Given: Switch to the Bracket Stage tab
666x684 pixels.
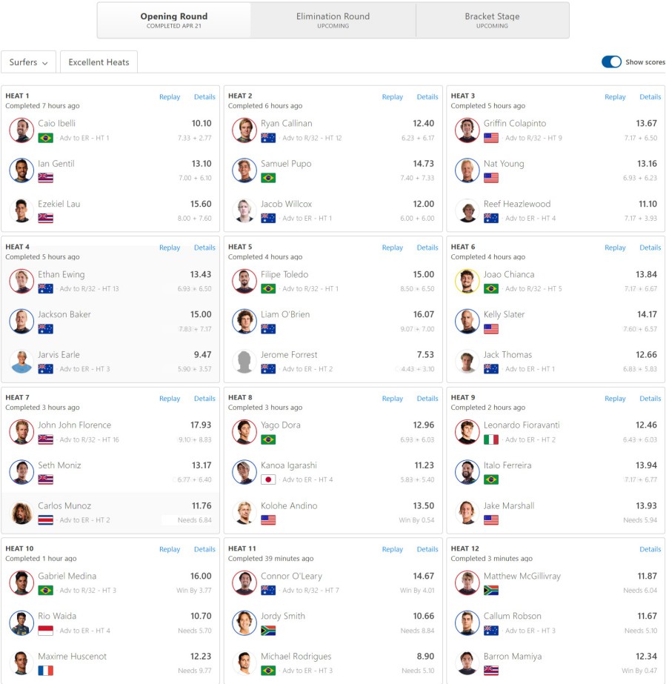Looking at the screenshot, I should 492,20.
